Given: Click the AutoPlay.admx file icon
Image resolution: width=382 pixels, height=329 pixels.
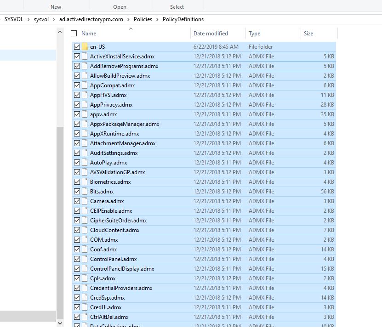Looking at the screenshot, I should click(85, 162).
